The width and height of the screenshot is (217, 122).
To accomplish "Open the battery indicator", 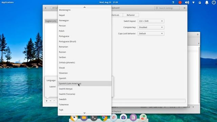I will pyautogui.click(x=200, y=2).
